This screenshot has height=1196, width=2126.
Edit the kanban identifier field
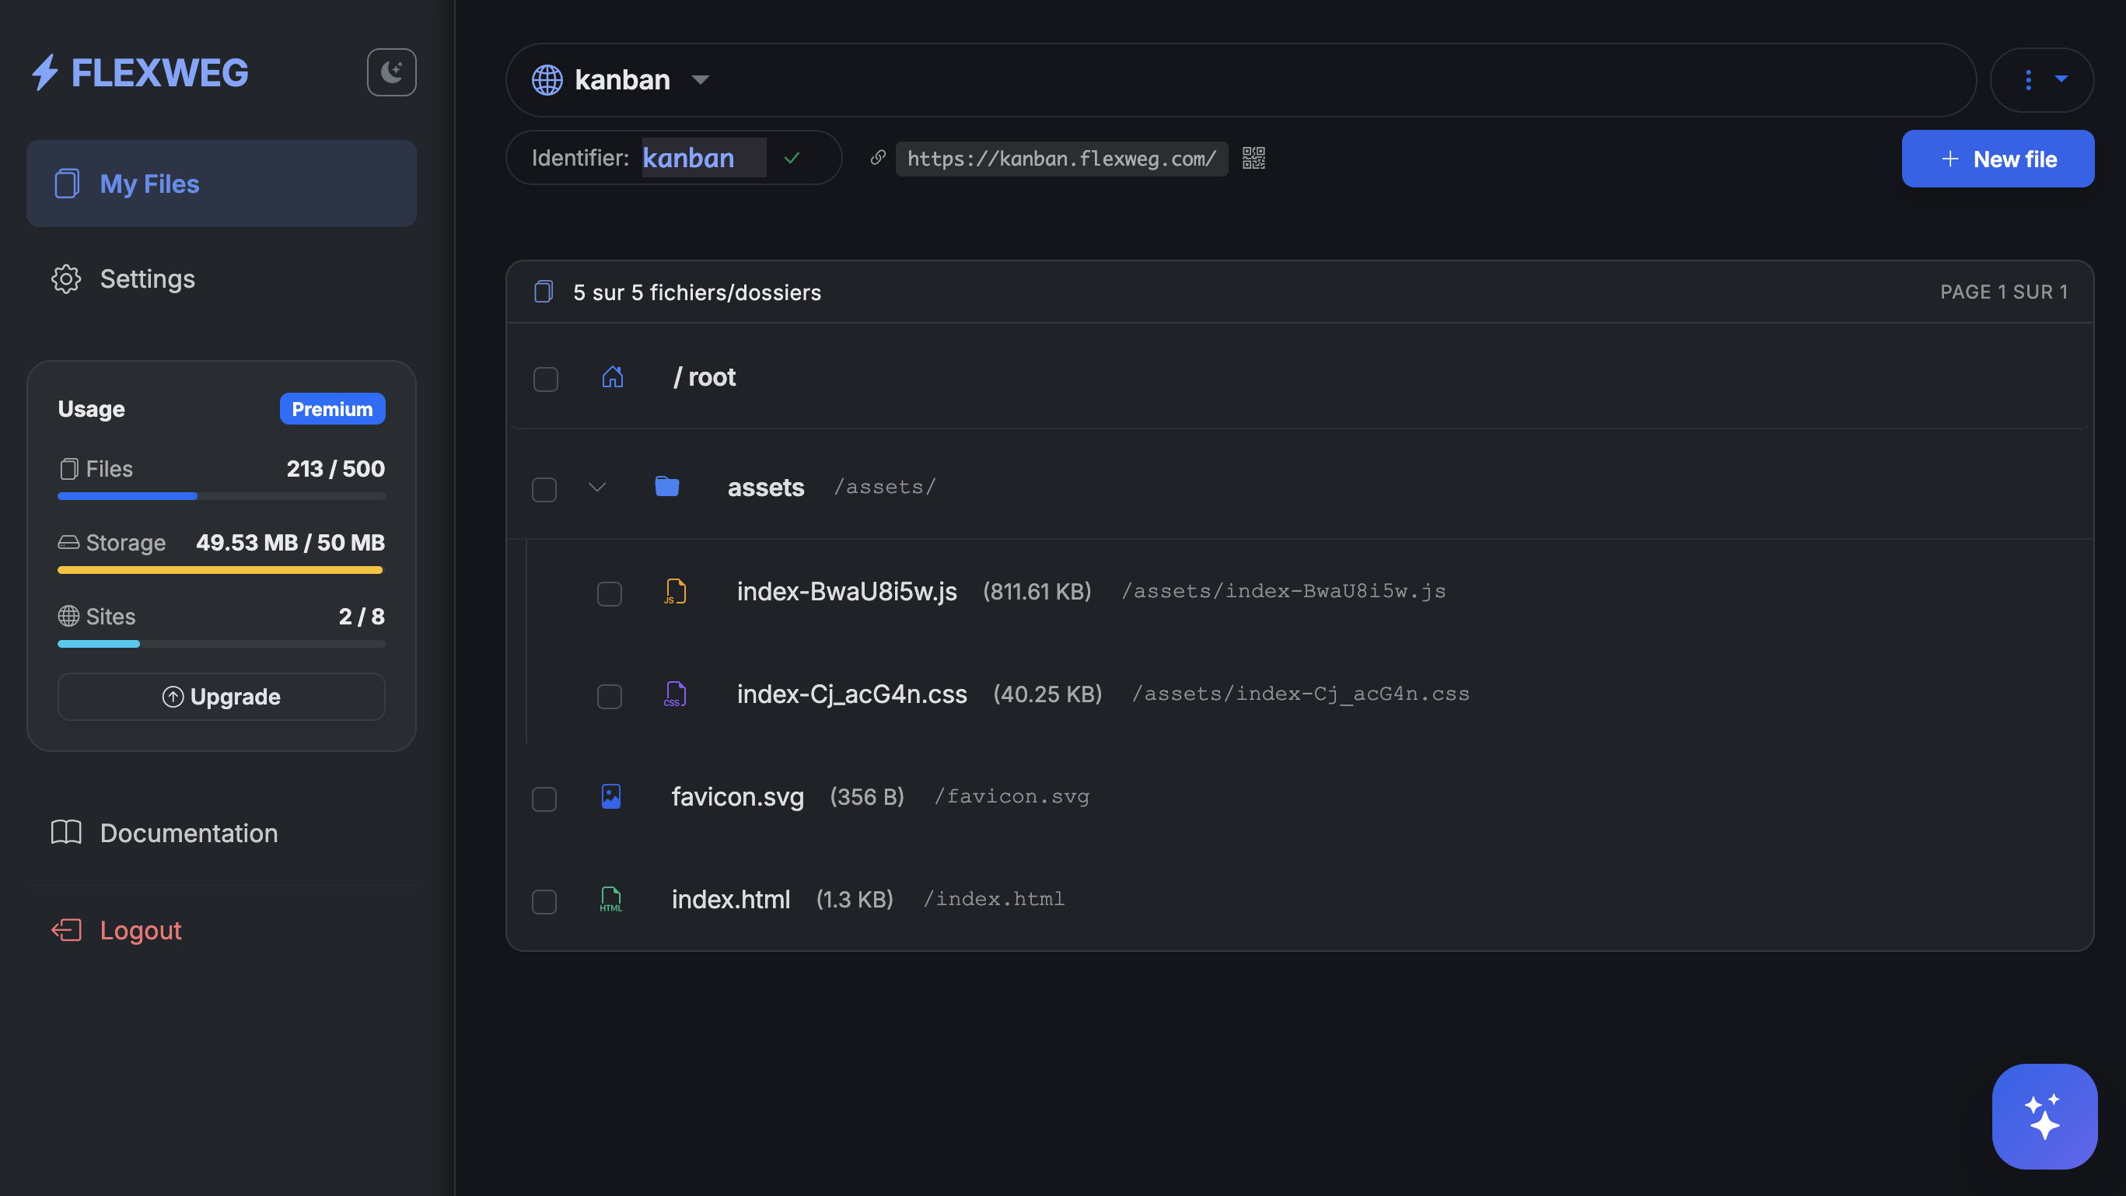[704, 158]
